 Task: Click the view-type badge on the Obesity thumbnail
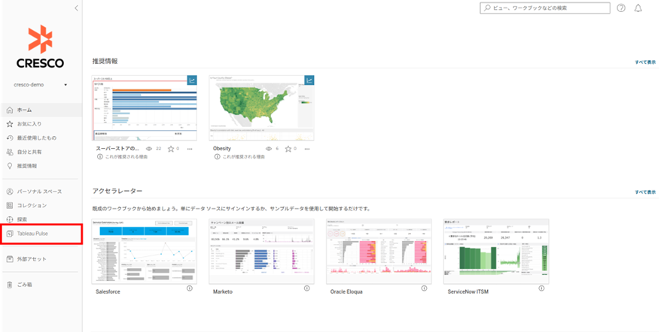[309, 80]
